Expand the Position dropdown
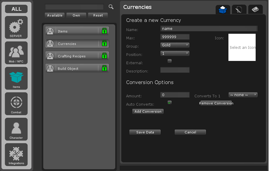This screenshot has height=171, width=269. (175, 54)
